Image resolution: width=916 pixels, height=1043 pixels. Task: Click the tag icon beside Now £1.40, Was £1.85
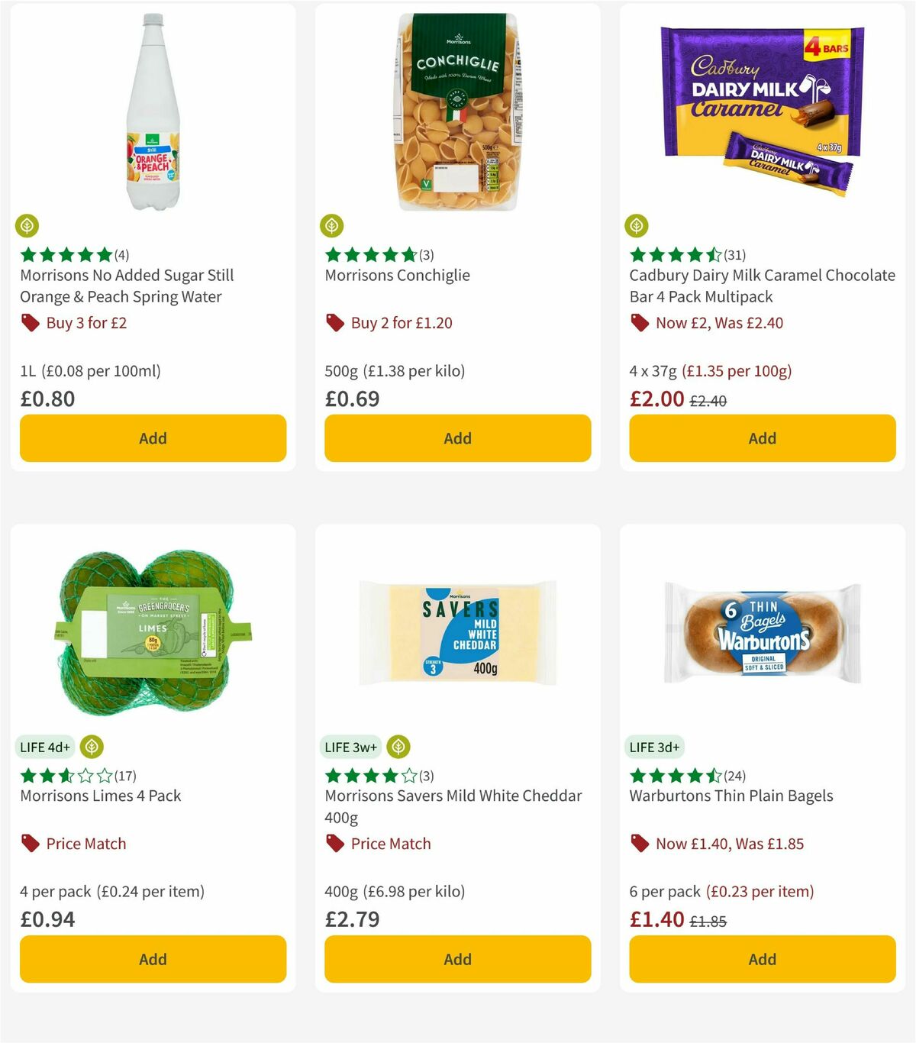click(x=639, y=843)
